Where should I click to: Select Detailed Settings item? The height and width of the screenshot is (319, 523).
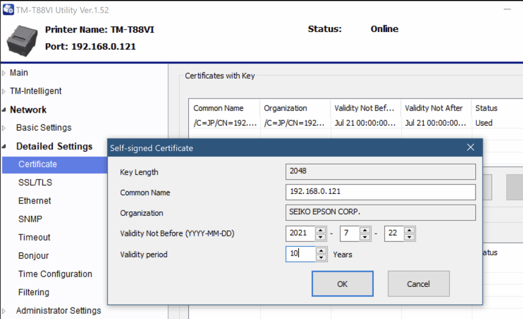[54, 146]
